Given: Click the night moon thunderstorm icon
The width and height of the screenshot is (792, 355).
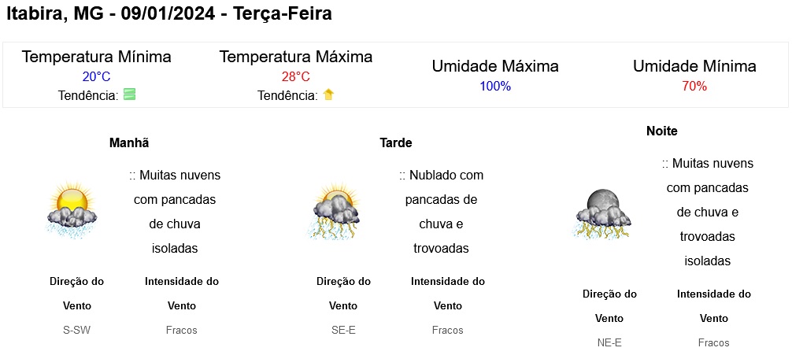Looking at the screenshot, I should [x=603, y=213].
